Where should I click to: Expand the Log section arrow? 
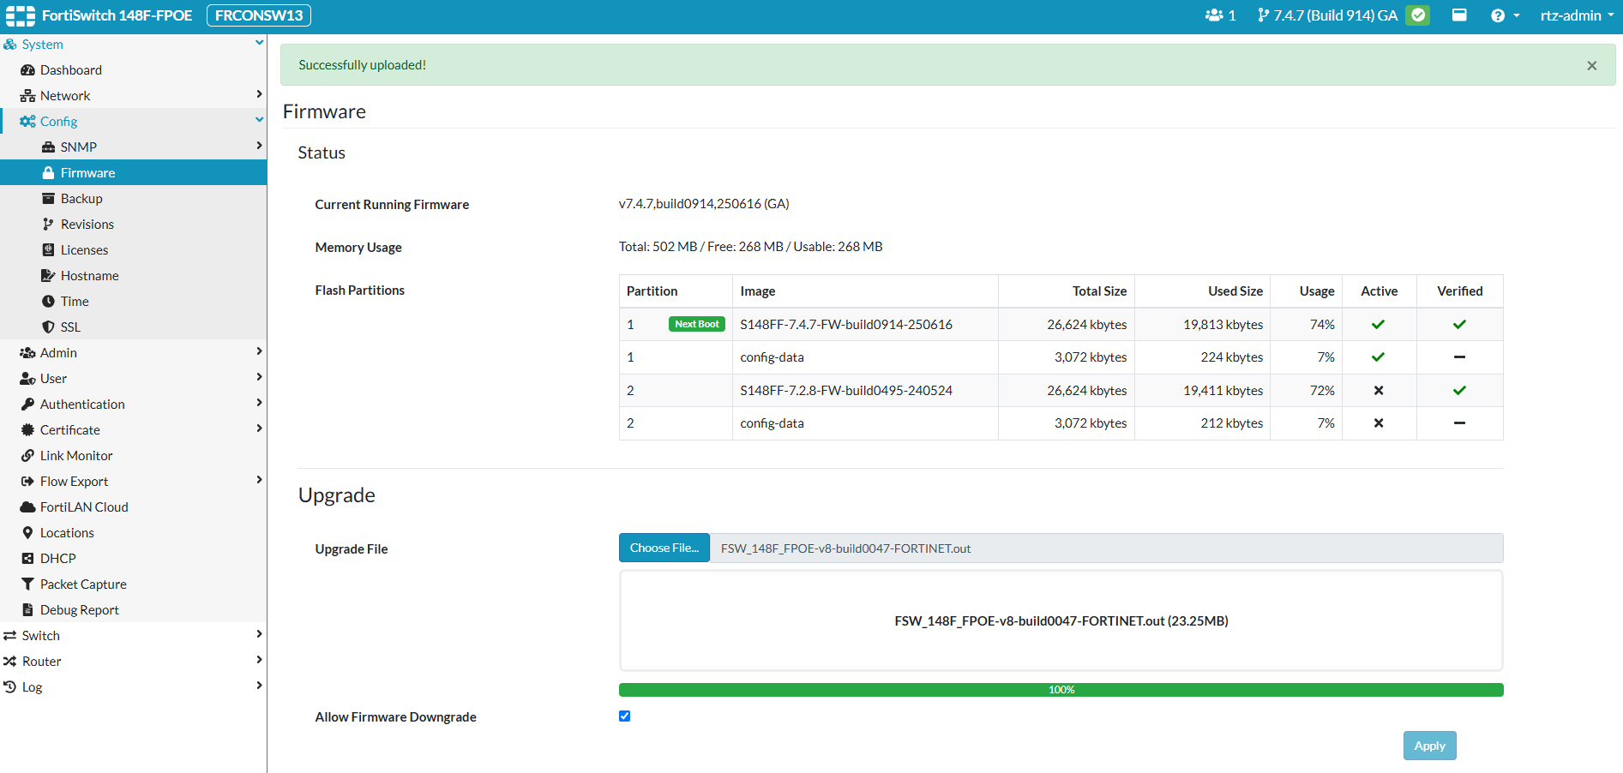[259, 686]
